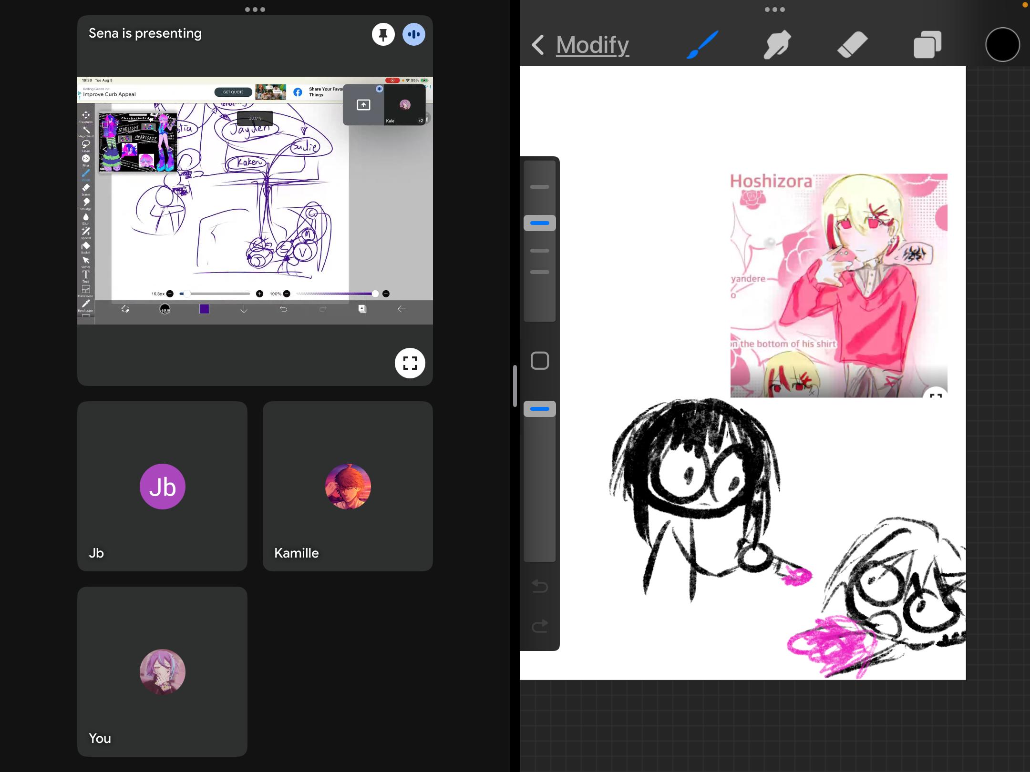Adjust the brush opacity slider handle

[540, 409]
